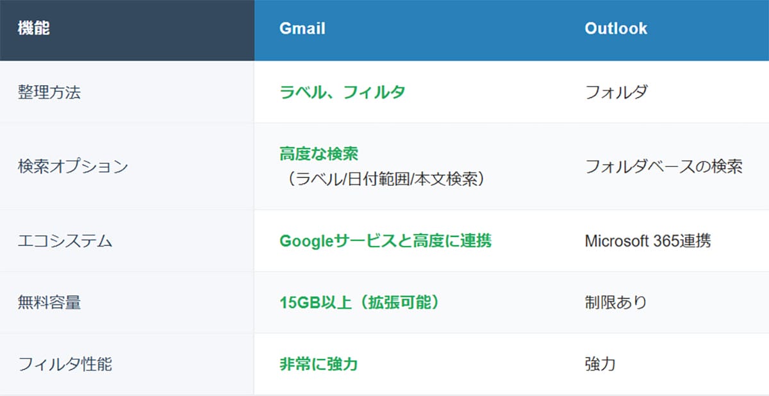Select the 無料容量 row label

49,302
